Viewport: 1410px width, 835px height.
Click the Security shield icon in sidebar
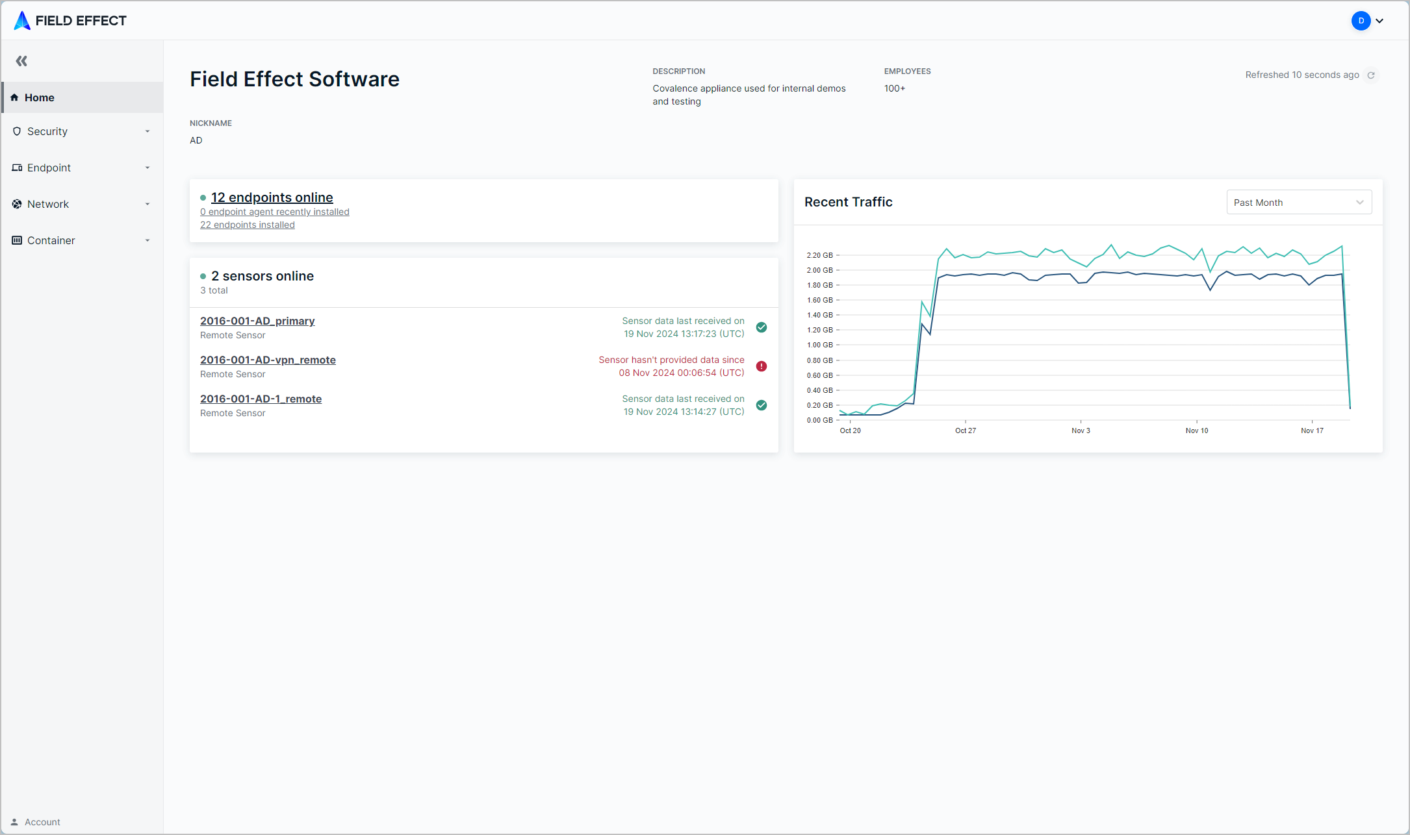tap(17, 131)
